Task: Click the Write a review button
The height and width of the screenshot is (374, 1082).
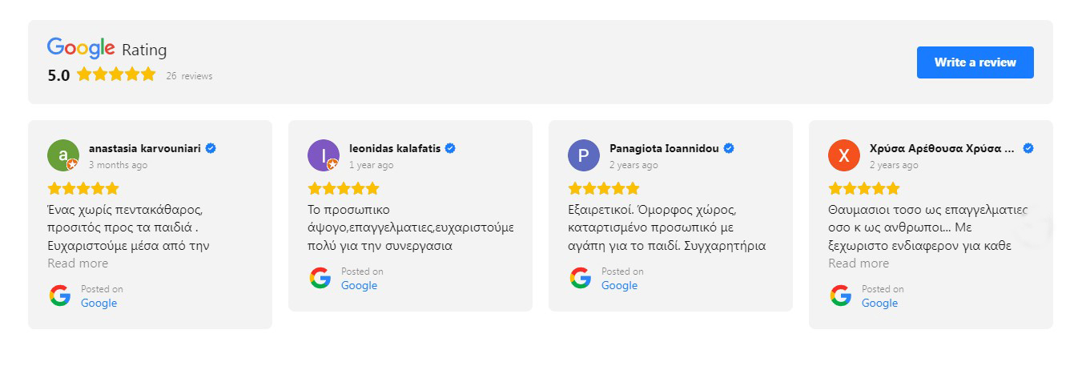Action: pyautogui.click(x=975, y=62)
